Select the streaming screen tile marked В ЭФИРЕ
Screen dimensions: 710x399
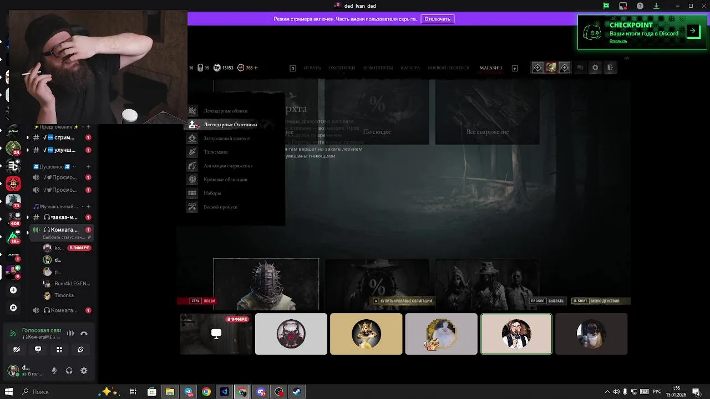(x=216, y=334)
